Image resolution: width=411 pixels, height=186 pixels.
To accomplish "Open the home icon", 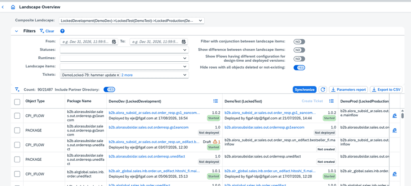I will [13, 7].
